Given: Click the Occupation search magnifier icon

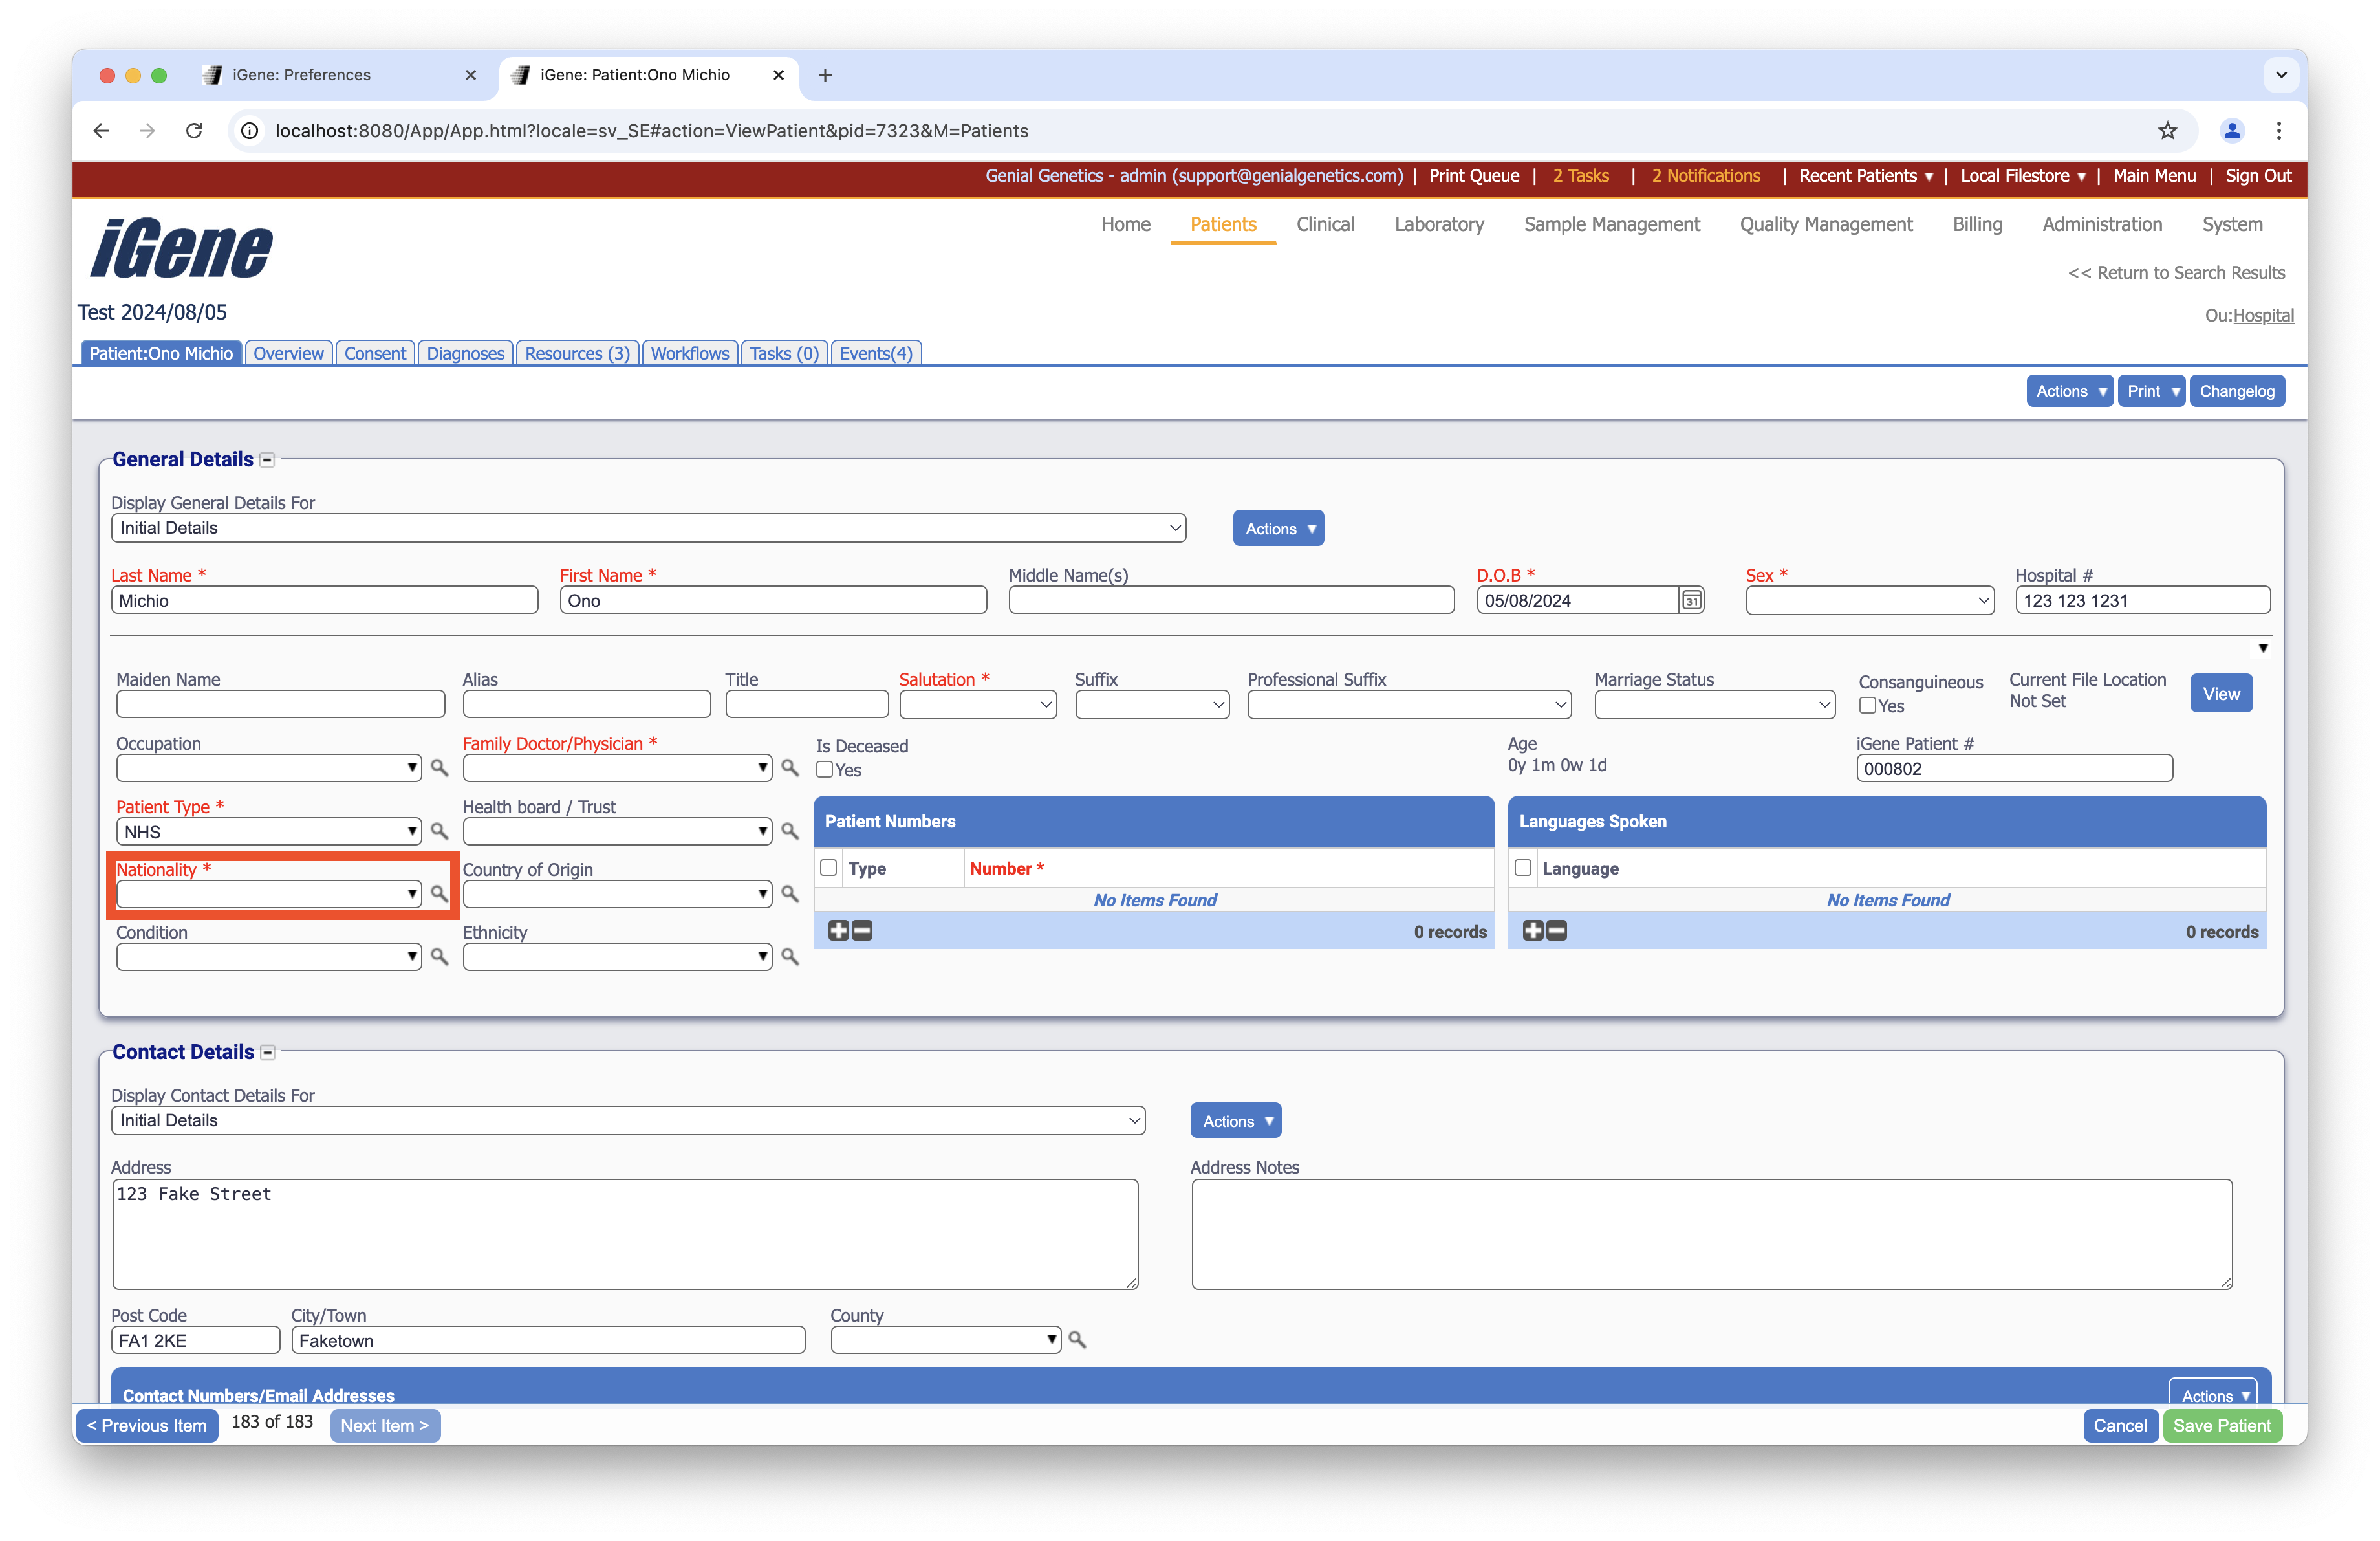Looking at the screenshot, I should 439,768.
